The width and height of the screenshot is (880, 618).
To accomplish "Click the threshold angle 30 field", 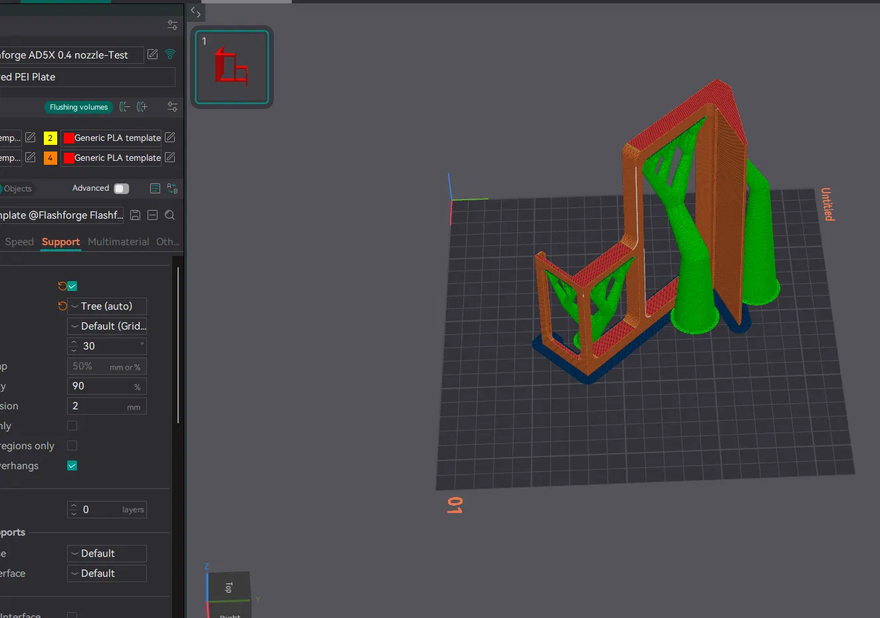I will [x=107, y=346].
